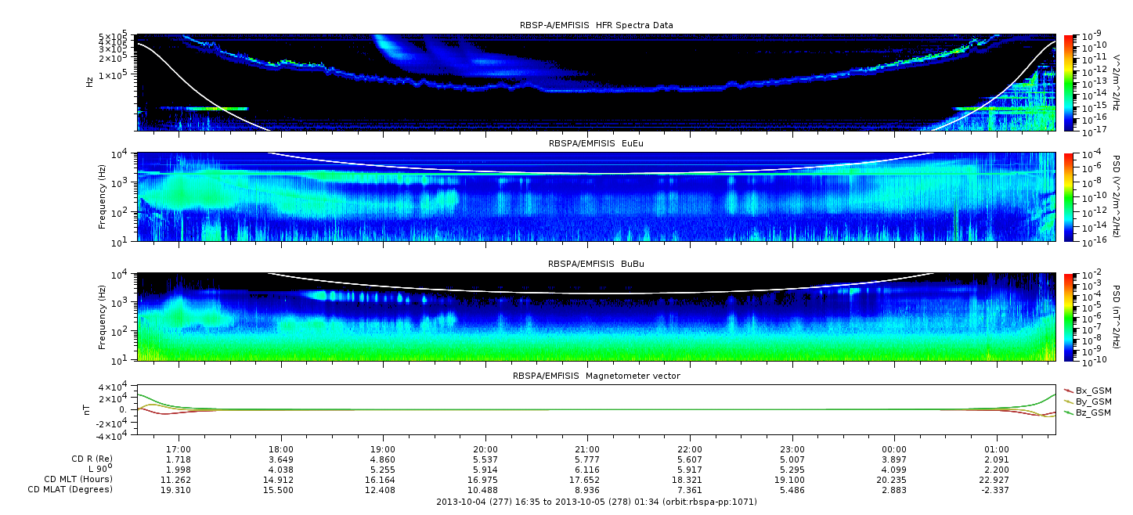Select the RBSPA/EMFISIS BuBu panel title
The height and width of the screenshot is (515, 1133).
tap(596, 265)
